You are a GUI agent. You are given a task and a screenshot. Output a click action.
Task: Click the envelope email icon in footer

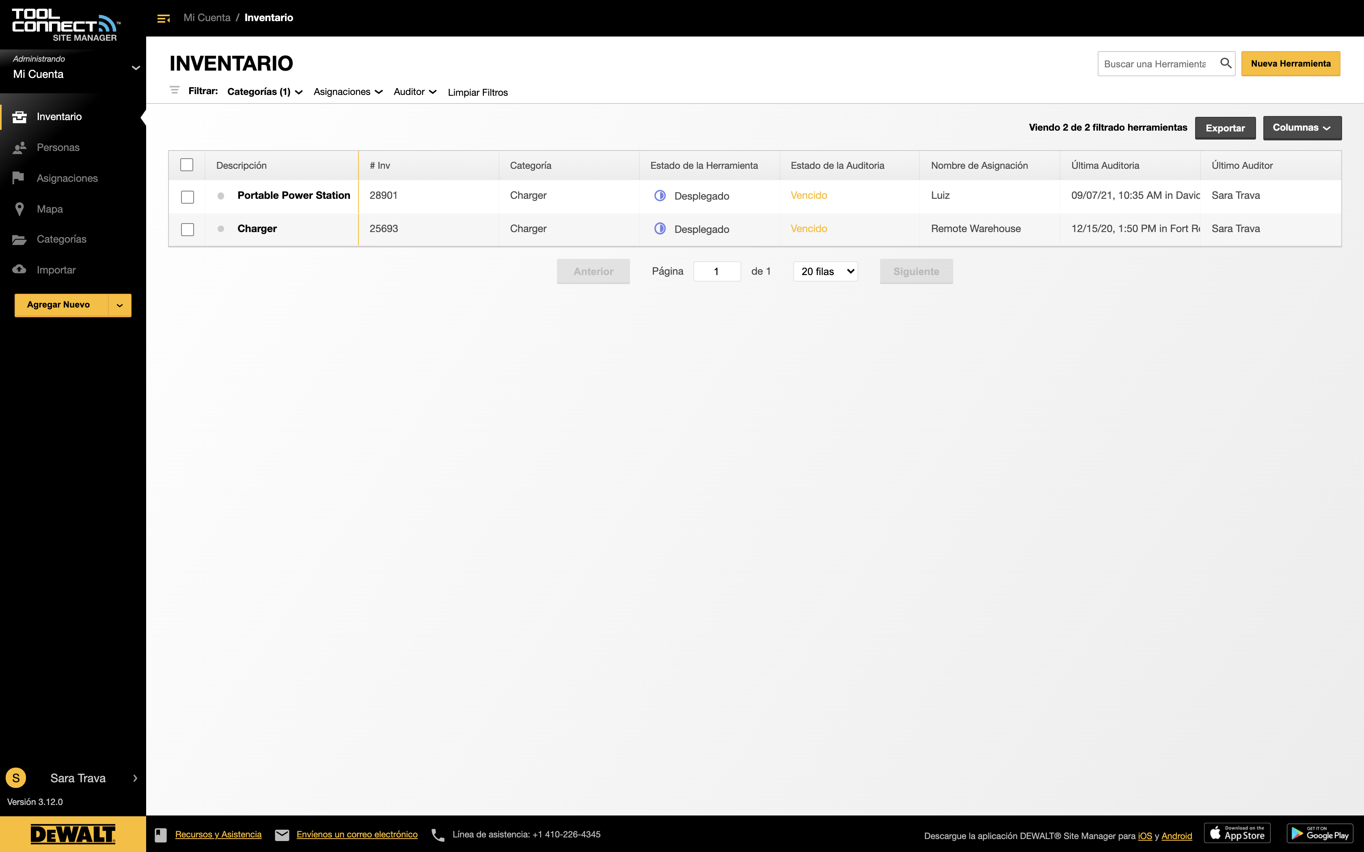click(x=282, y=835)
